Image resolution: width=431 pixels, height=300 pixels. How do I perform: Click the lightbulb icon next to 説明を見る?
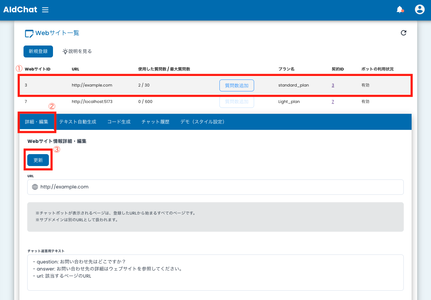tap(65, 51)
